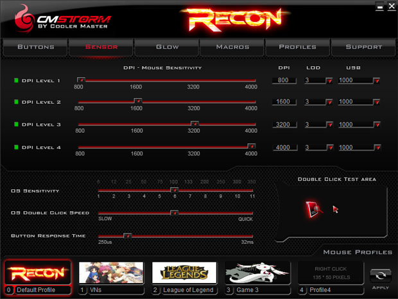Go to the Macros tab
The image size is (398, 299).
[232, 47]
